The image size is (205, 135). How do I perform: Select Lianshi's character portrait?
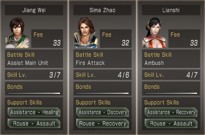[x=154, y=33]
